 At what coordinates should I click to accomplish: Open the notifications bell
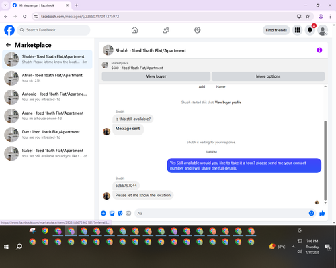click(310, 30)
